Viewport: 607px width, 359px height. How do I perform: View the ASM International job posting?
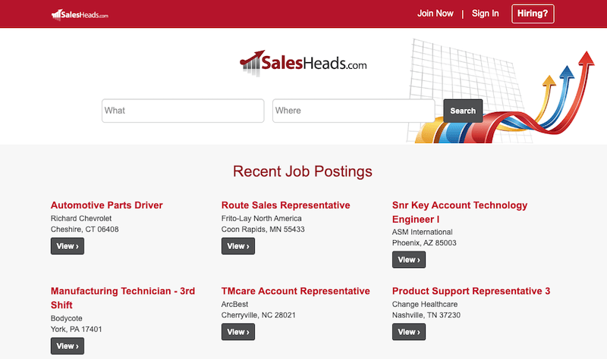(409, 260)
